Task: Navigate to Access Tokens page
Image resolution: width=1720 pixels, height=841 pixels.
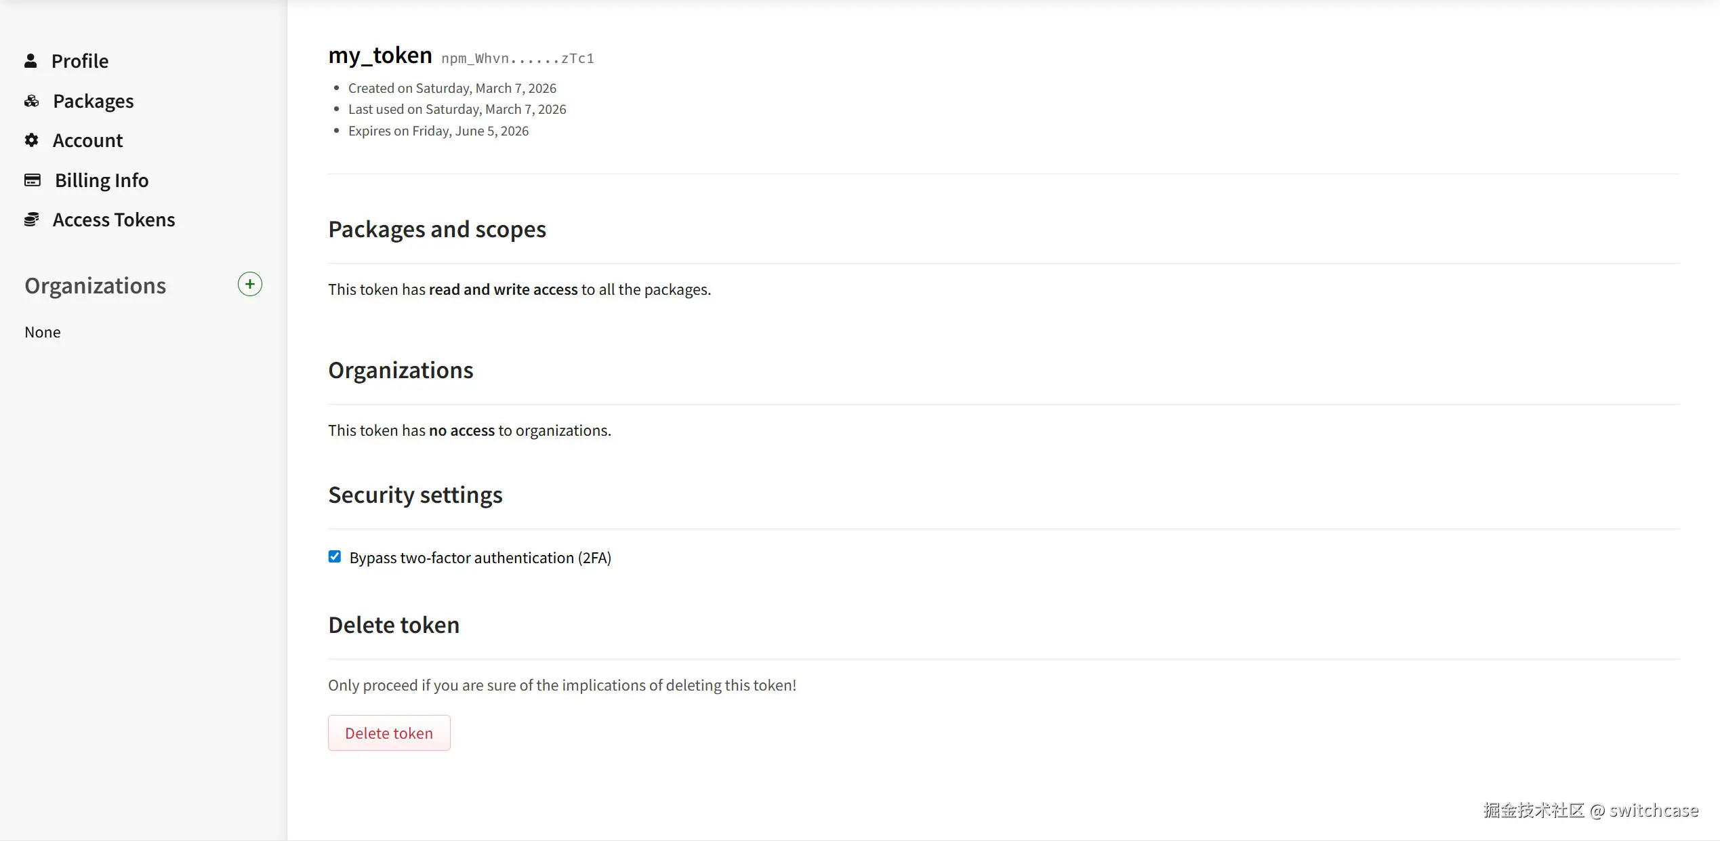Action: point(114,220)
